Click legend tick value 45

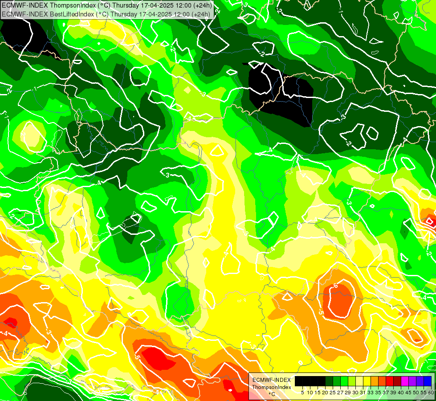408,393
